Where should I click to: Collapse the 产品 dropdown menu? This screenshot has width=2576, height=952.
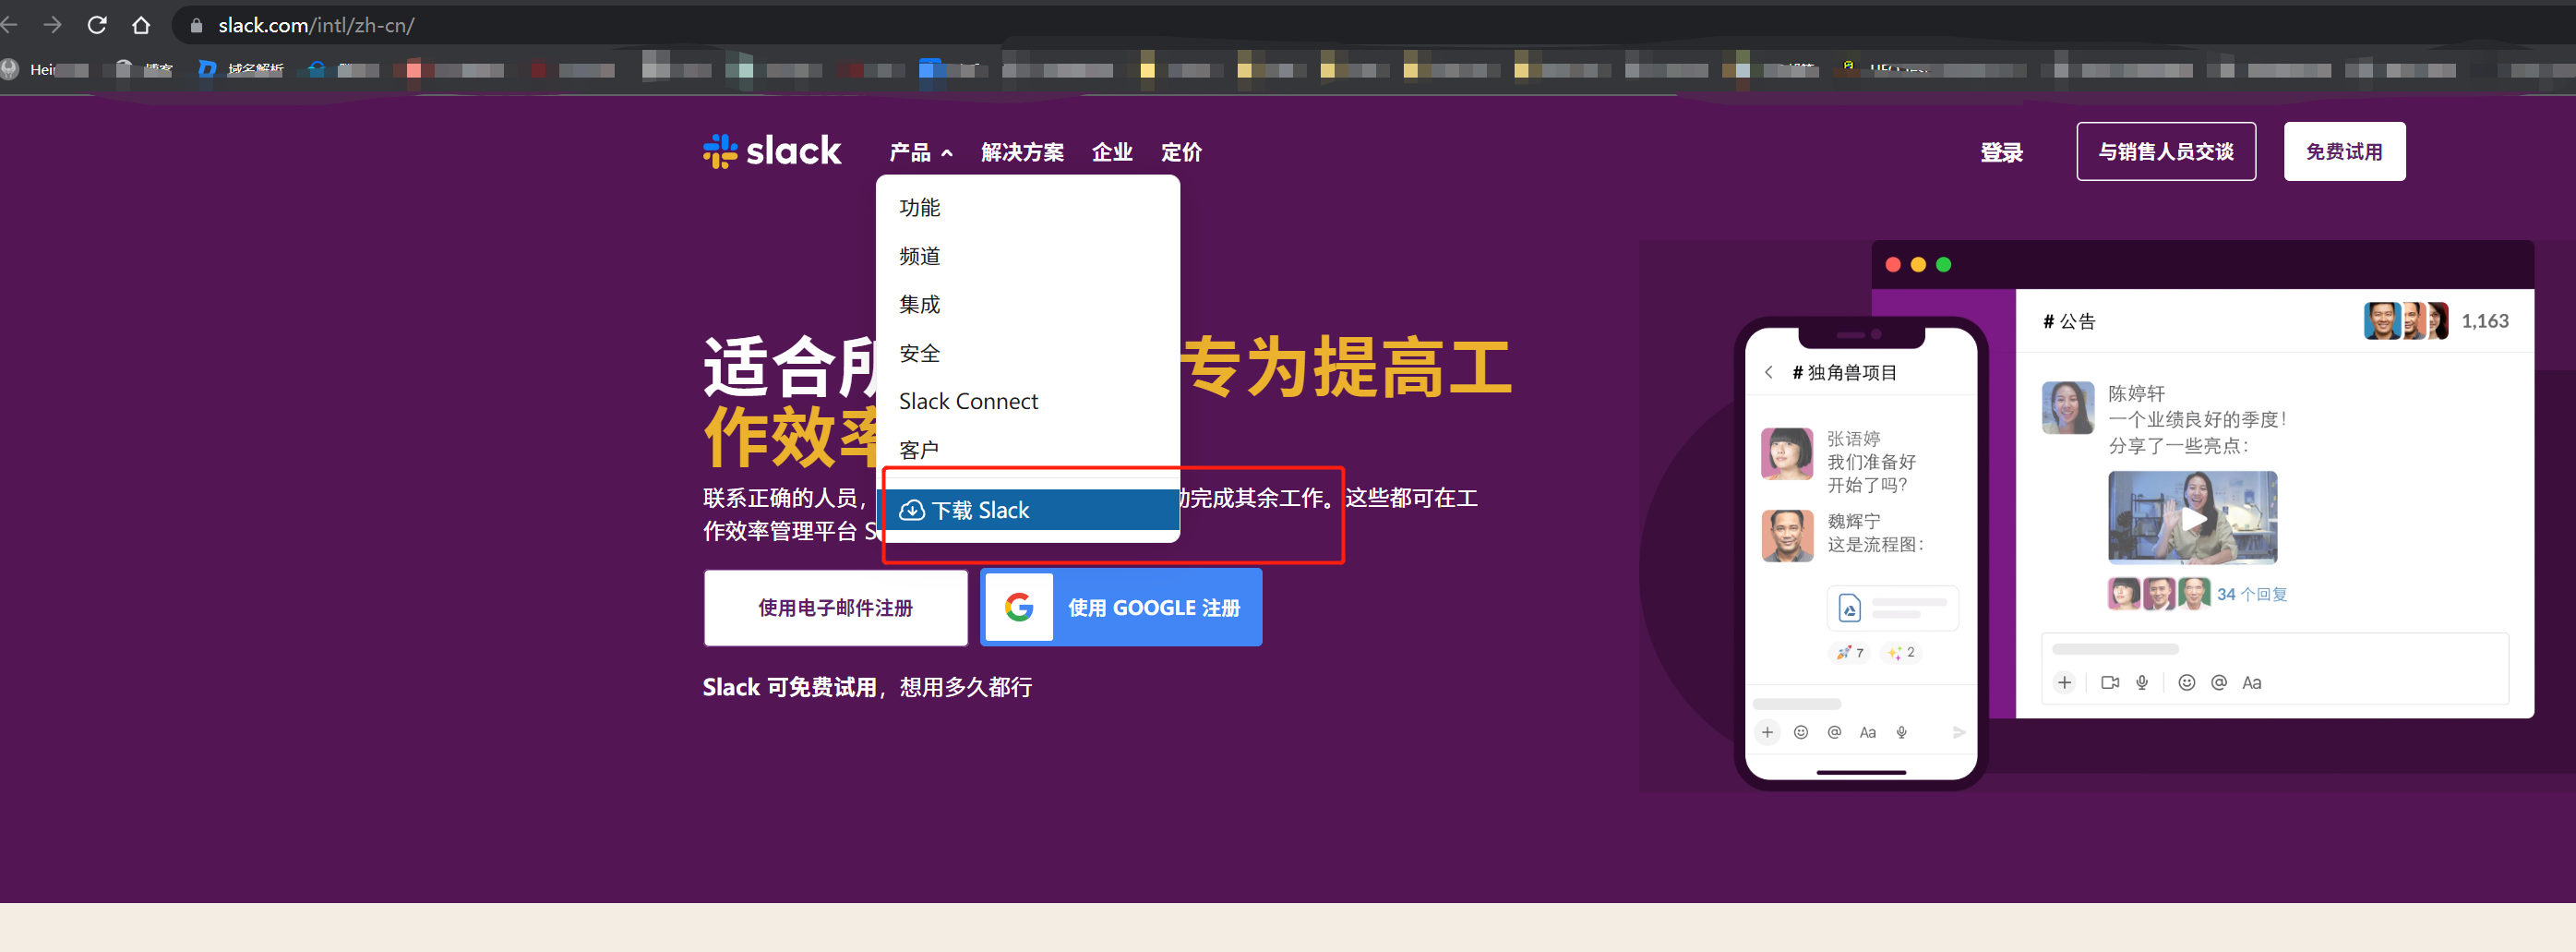pos(920,152)
